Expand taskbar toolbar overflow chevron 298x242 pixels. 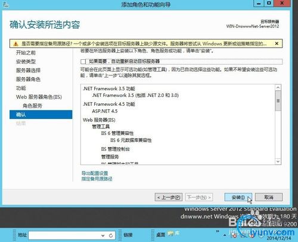point(218,231)
